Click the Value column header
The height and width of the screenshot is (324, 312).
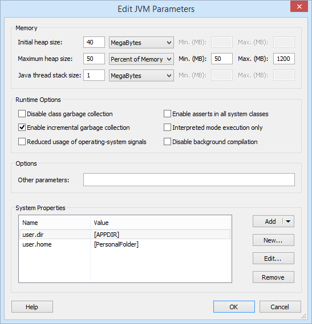pyautogui.click(x=160, y=223)
